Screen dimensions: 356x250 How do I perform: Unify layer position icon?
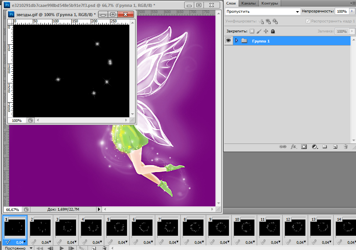coord(261,21)
